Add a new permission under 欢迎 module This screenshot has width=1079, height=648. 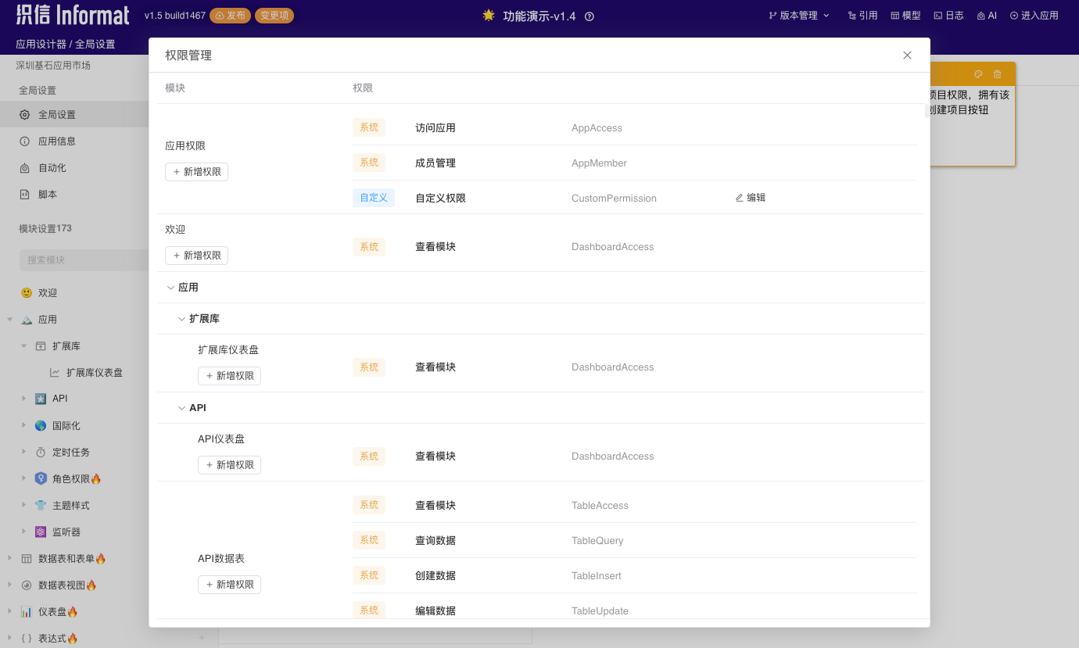pos(196,255)
